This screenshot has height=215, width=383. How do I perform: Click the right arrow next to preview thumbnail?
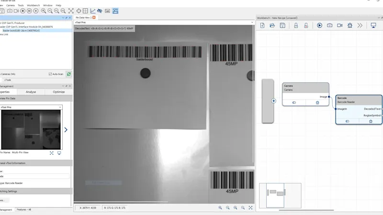pyautogui.click(x=66, y=129)
